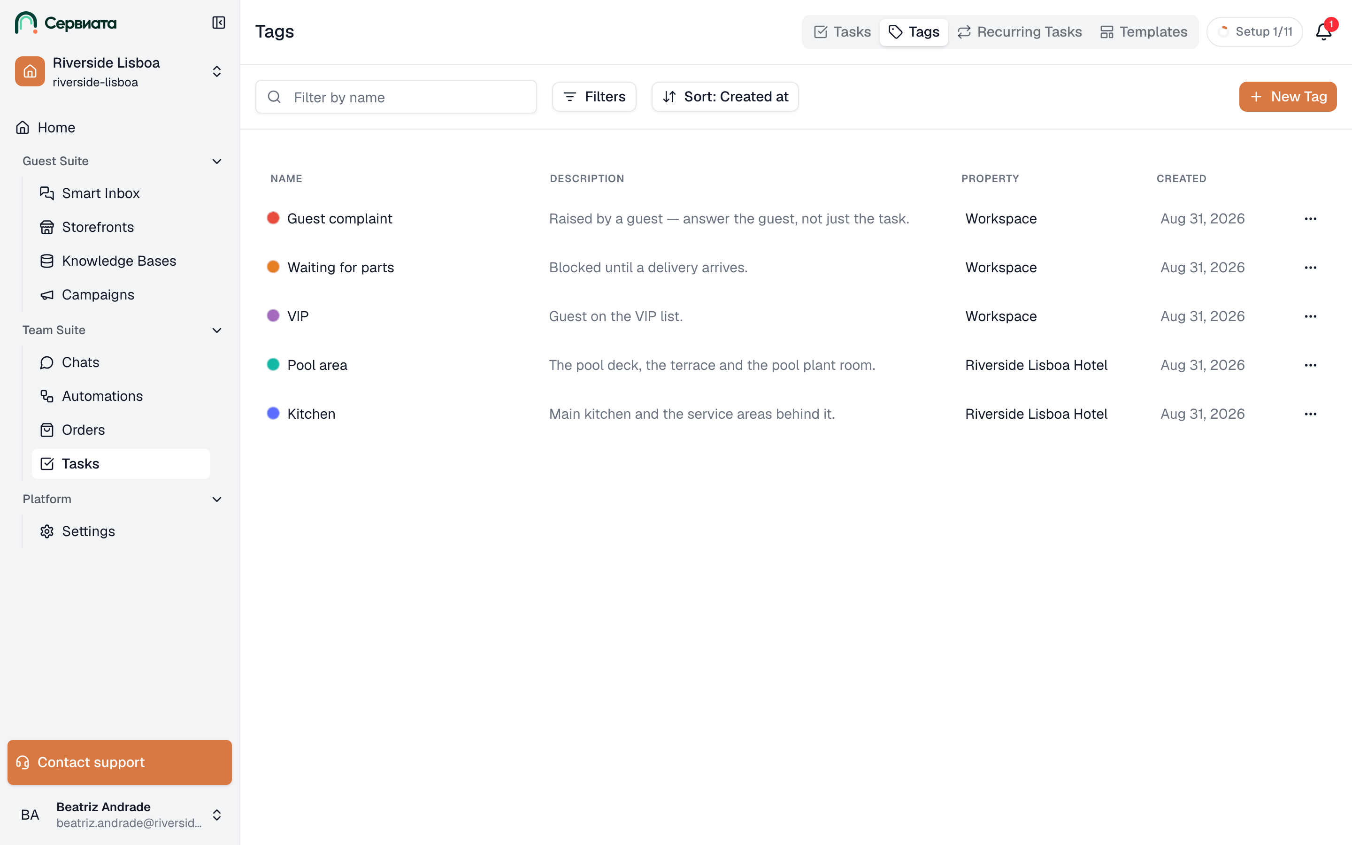Open the Kitchen tag
Screen dimensions: 1352x845
[x=311, y=414]
